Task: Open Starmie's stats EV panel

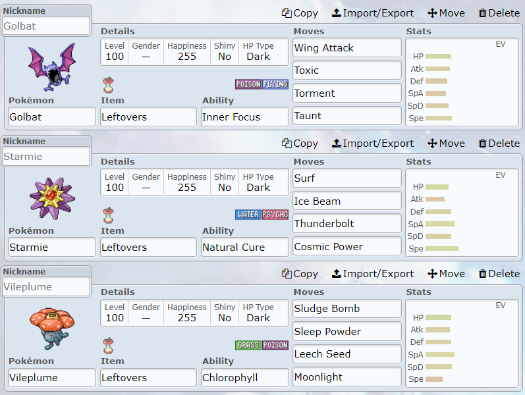Action: (462, 213)
